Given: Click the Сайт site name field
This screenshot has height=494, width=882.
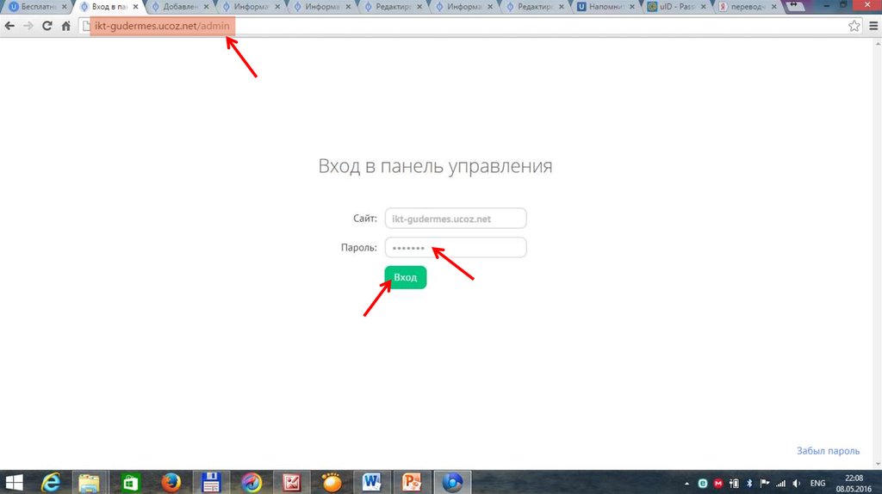Looking at the screenshot, I should coord(455,219).
